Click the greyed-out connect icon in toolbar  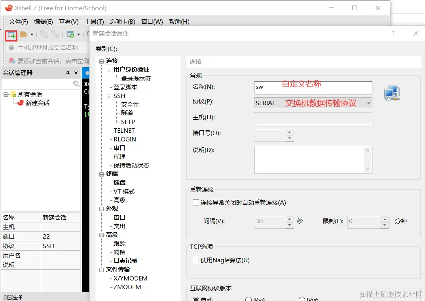coord(44,34)
